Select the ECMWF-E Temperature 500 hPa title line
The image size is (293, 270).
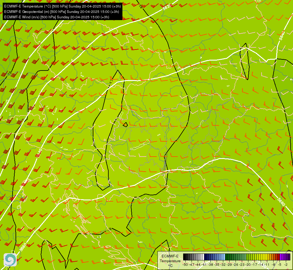tap(63, 6)
